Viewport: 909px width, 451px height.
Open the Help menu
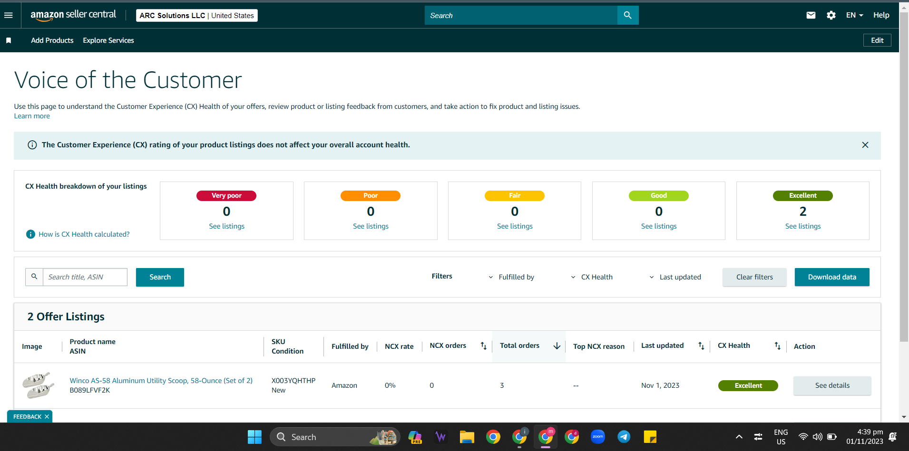point(881,15)
